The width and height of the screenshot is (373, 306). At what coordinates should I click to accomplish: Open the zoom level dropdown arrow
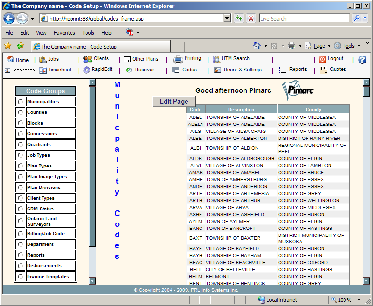(359, 300)
